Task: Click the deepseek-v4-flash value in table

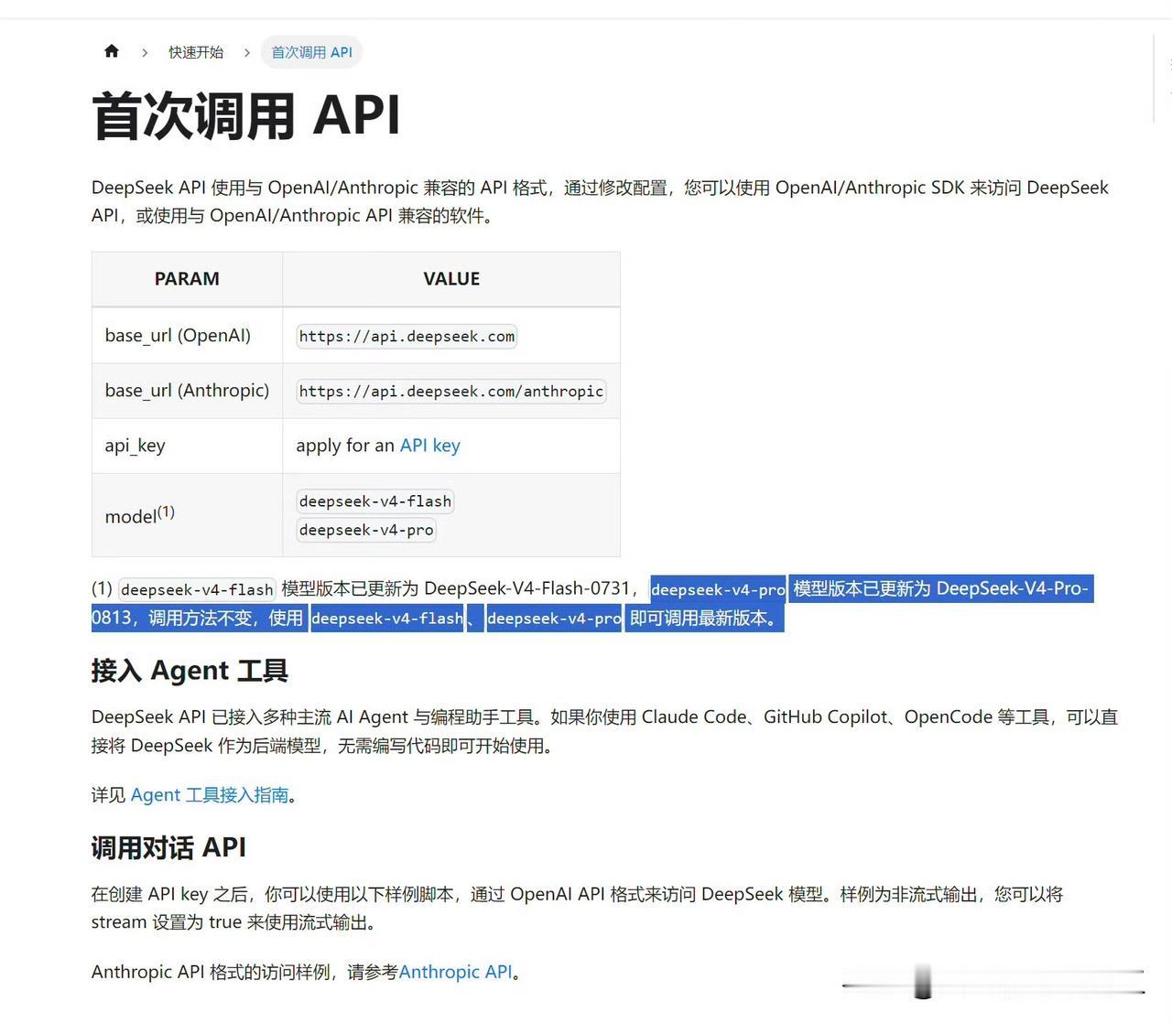Action: 375,501
